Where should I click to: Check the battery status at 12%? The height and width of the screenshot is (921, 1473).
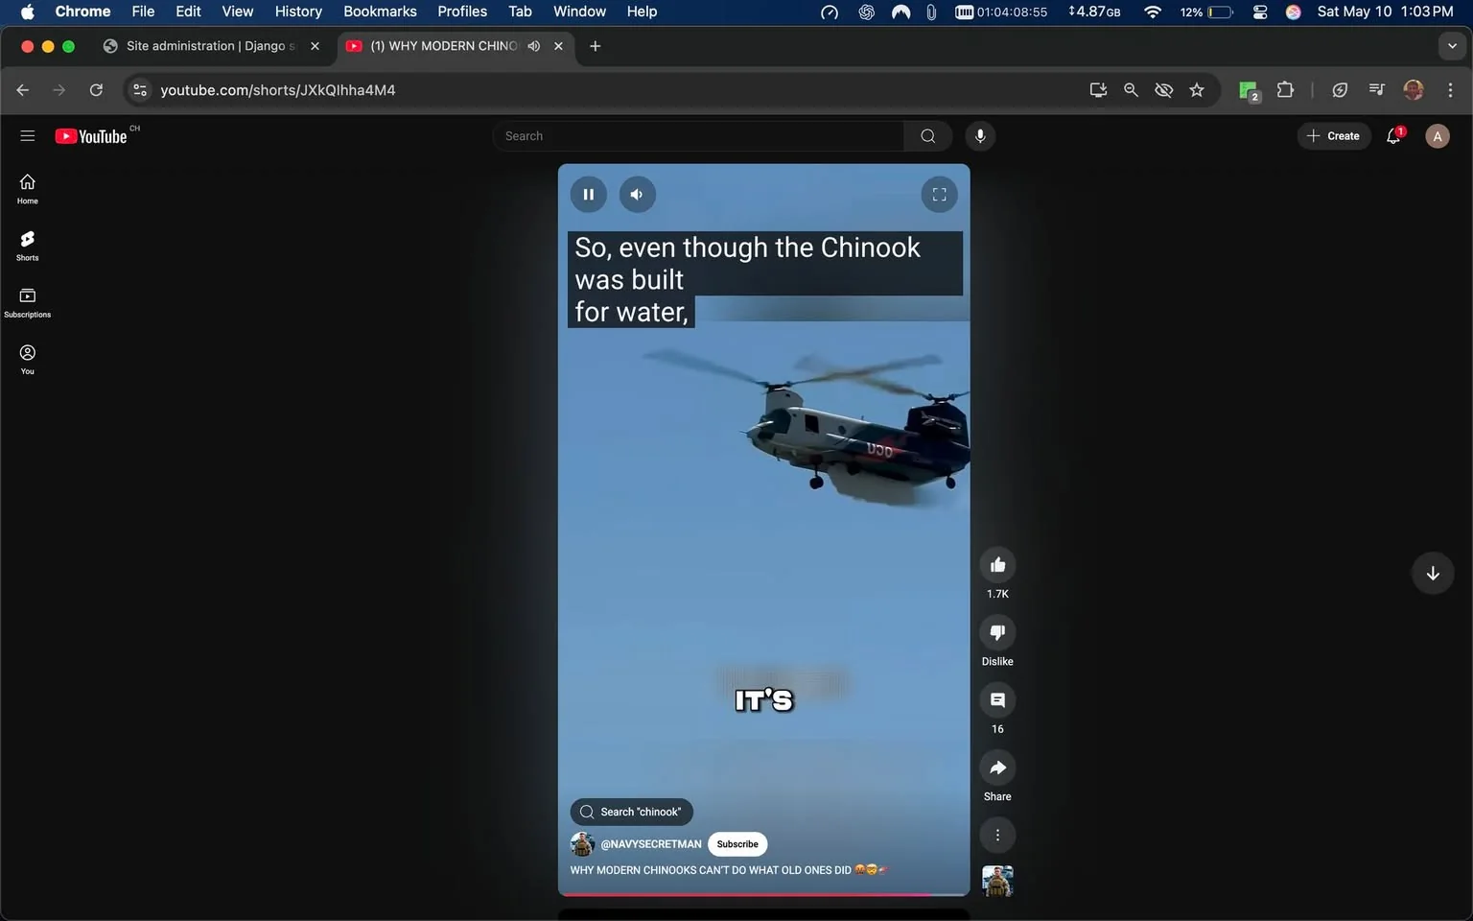(x=1206, y=12)
